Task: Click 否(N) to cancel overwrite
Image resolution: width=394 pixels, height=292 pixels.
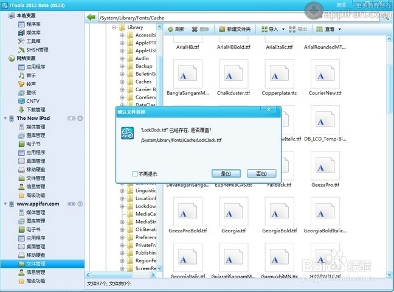Action: point(261,173)
